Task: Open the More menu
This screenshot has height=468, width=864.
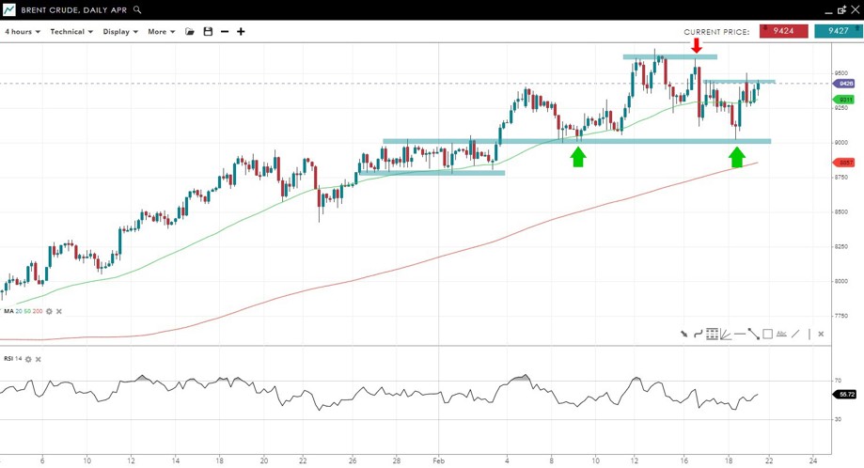Action: coord(161,32)
